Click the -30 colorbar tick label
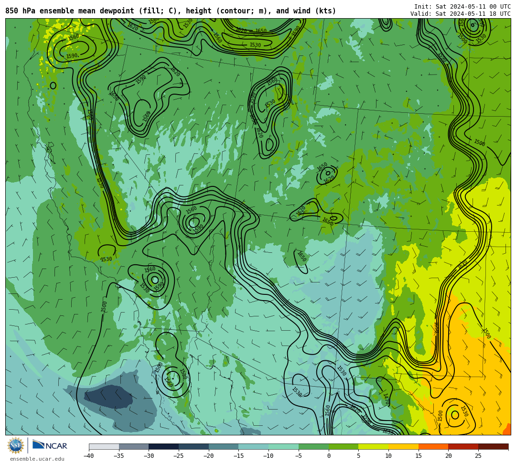The height and width of the screenshot is (465, 516). (x=149, y=456)
